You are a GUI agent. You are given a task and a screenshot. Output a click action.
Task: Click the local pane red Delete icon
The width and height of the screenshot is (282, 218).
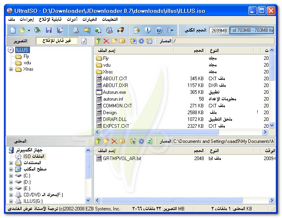[114, 141]
